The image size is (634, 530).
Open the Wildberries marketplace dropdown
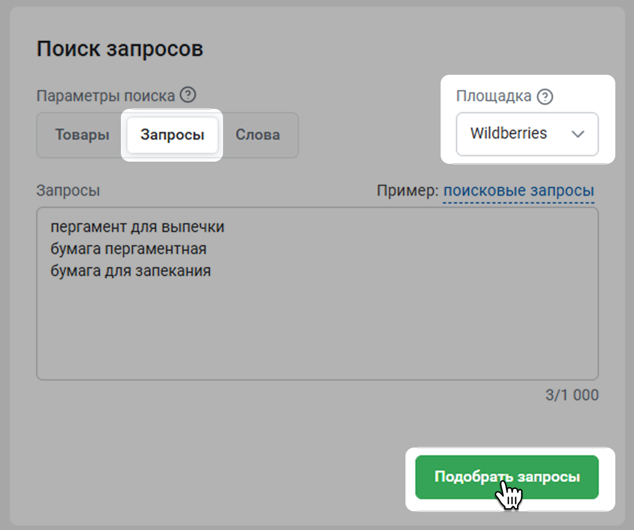tap(526, 134)
